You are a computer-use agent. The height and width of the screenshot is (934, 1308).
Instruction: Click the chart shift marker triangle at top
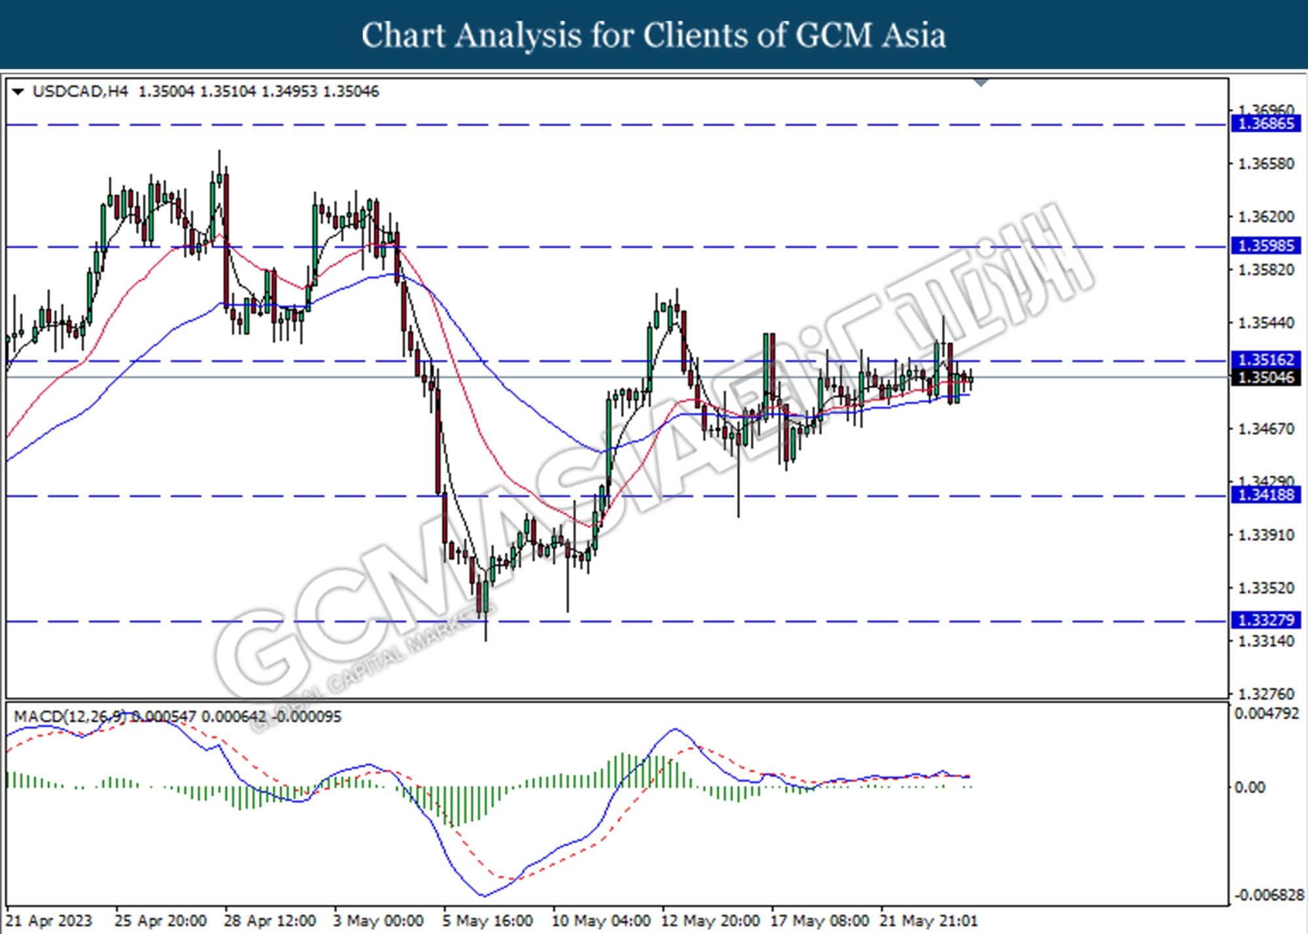[x=981, y=83]
